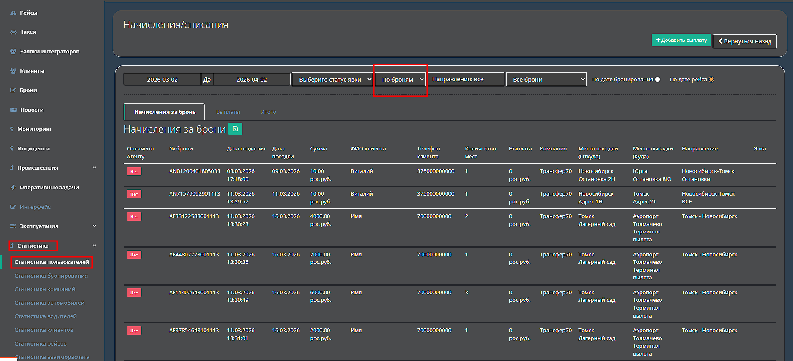793x361 pixels.
Task: Click the Новости newspaper icon in sidebar
Action: pyautogui.click(x=13, y=110)
